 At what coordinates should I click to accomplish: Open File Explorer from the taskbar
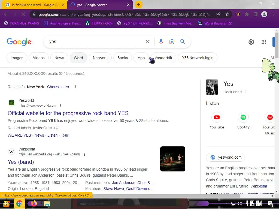click(47, 204)
